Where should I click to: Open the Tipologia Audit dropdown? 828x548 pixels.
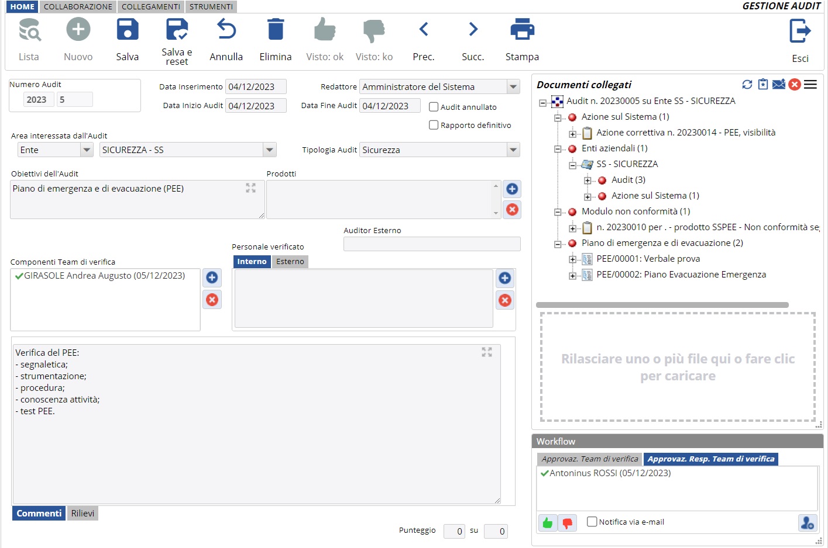point(513,150)
